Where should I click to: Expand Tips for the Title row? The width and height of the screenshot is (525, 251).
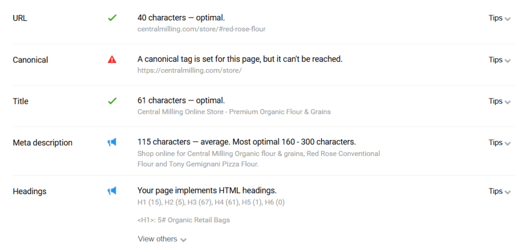499,101
